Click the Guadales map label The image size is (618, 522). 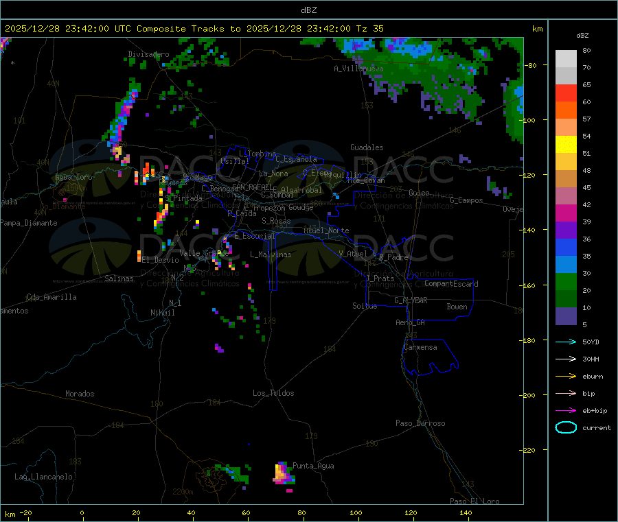[x=367, y=147]
